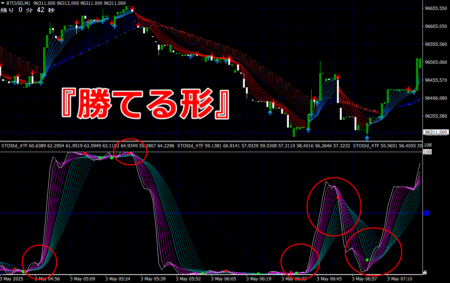Select the countdown timer text 残り 0 分 42 秒
The image size is (450, 283).
(x=28, y=10)
